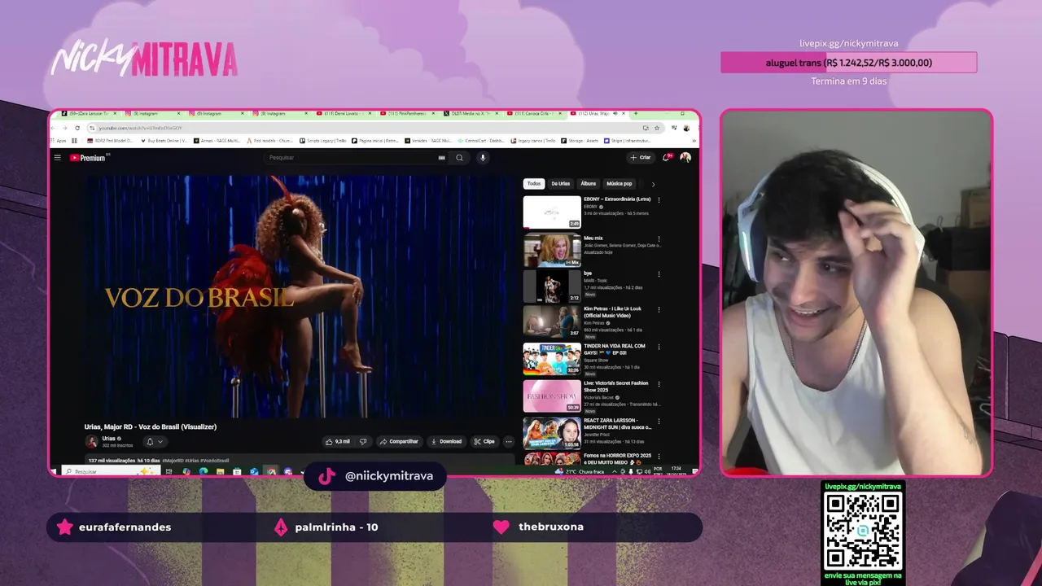Open options menu for Kim Petras video
The height and width of the screenshot is (586, 1042).
(659, 310)
